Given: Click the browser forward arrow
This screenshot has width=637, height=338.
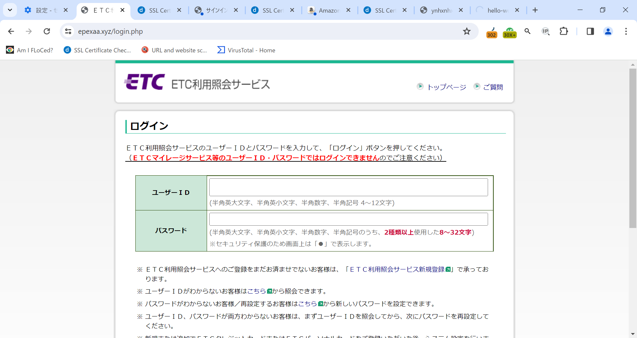Looking at the screenshot, I should point(29,31).
